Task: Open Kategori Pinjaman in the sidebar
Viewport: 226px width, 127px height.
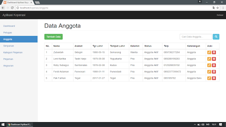Action: click(13, 53)
